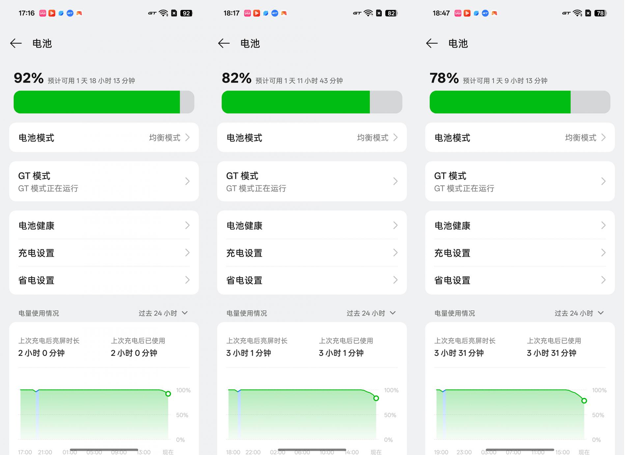Screen dimensions: 626x455
Task: Open 电池健康 on the 78% screen
Action: [x=520, y=225]
